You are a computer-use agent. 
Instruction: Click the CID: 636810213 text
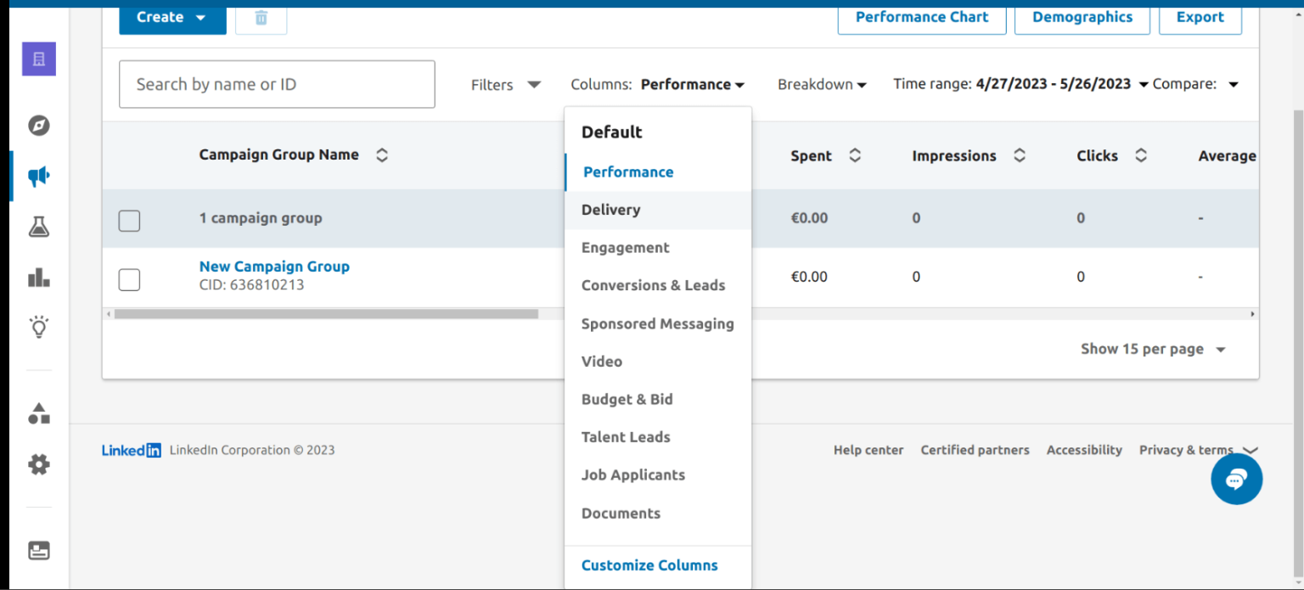pyautogui.click(x=251, y=285)
